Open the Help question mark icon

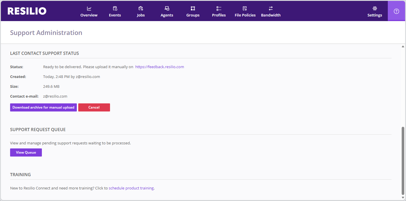click(x=396, y=11)
